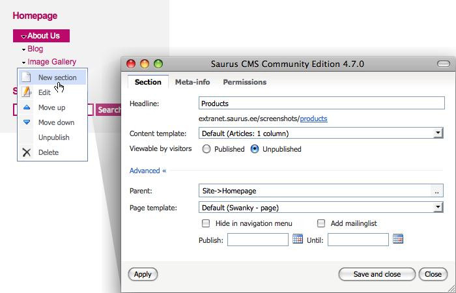Click the blank page icon beside New section

click(26, 77)
